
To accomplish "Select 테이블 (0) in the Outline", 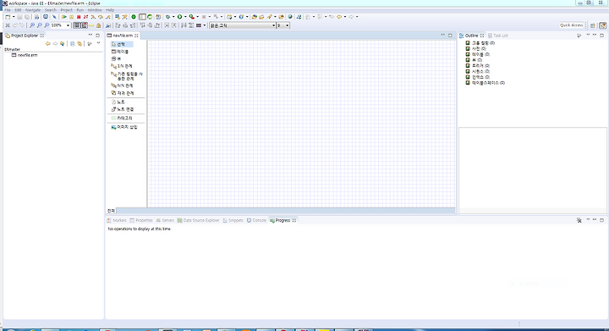I will [x=477, y=54].
